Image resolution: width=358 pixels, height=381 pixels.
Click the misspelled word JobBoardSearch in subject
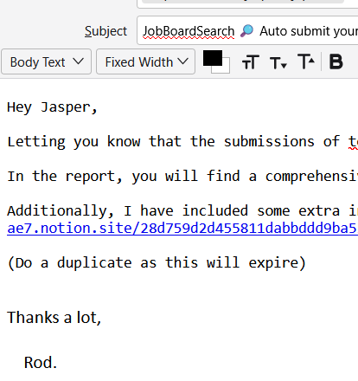tap(189, 31)
